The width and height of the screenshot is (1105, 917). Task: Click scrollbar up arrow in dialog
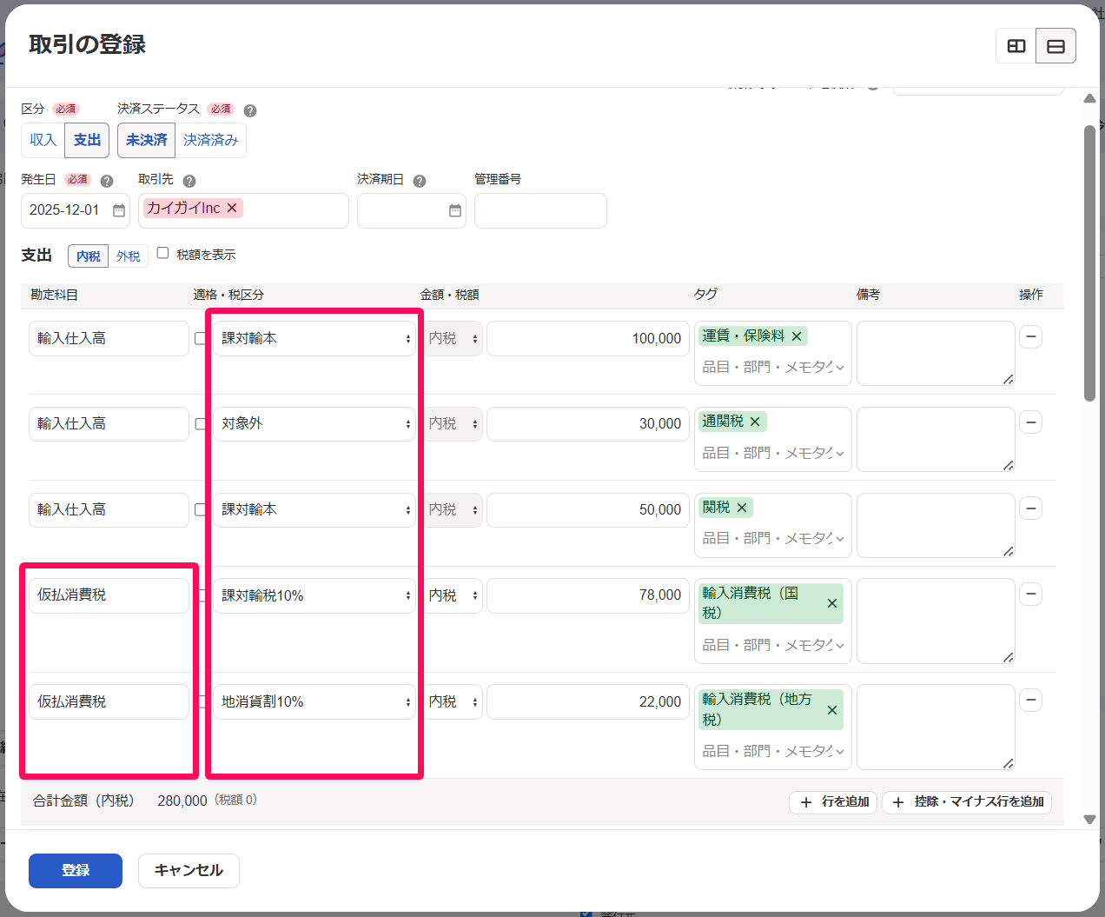point(1089,98)
